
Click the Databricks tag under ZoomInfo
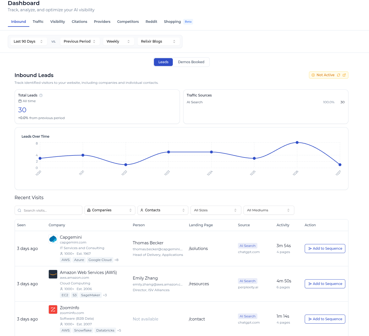(x=105, y=330)
